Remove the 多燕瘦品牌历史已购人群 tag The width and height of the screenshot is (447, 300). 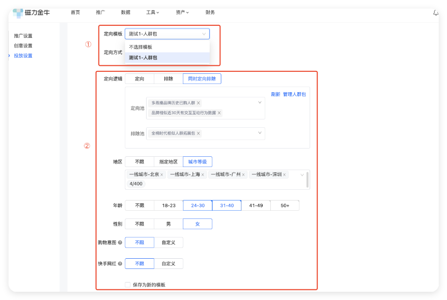199,102
